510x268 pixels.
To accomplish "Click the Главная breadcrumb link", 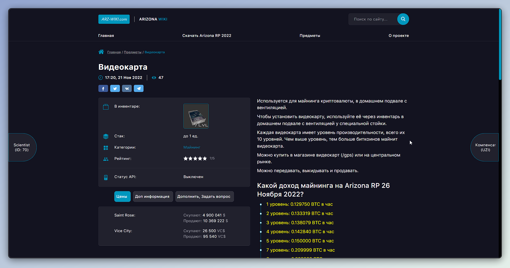I will tap(114, 52).
